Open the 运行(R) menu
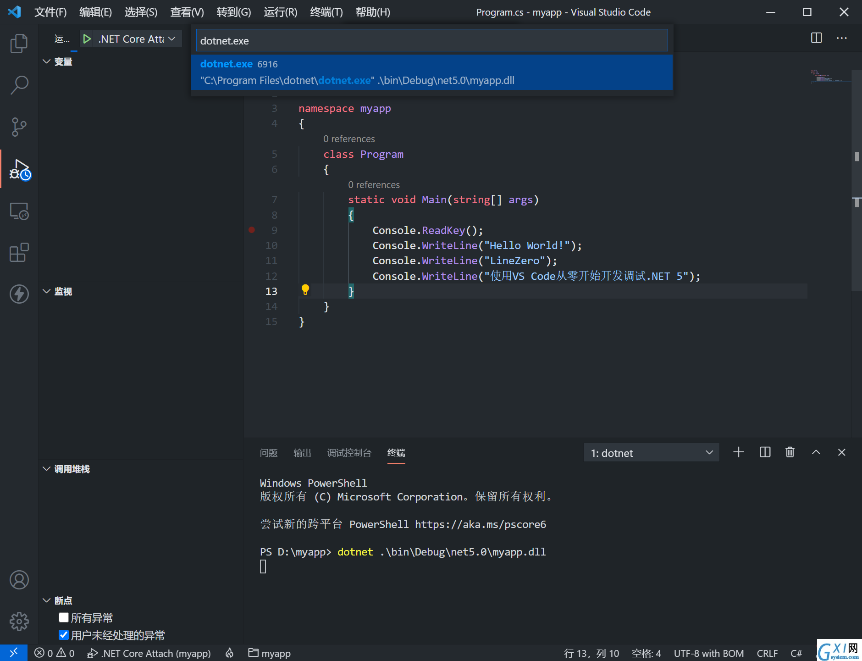The height and width of the screenshot is (661, 862). pyautogui.click(x=281, y=12)
